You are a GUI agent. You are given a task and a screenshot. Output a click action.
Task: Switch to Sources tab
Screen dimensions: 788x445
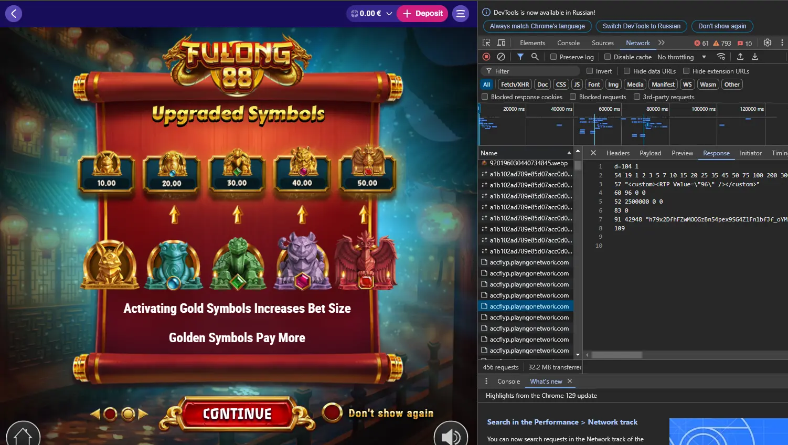[x=602, y=43]
